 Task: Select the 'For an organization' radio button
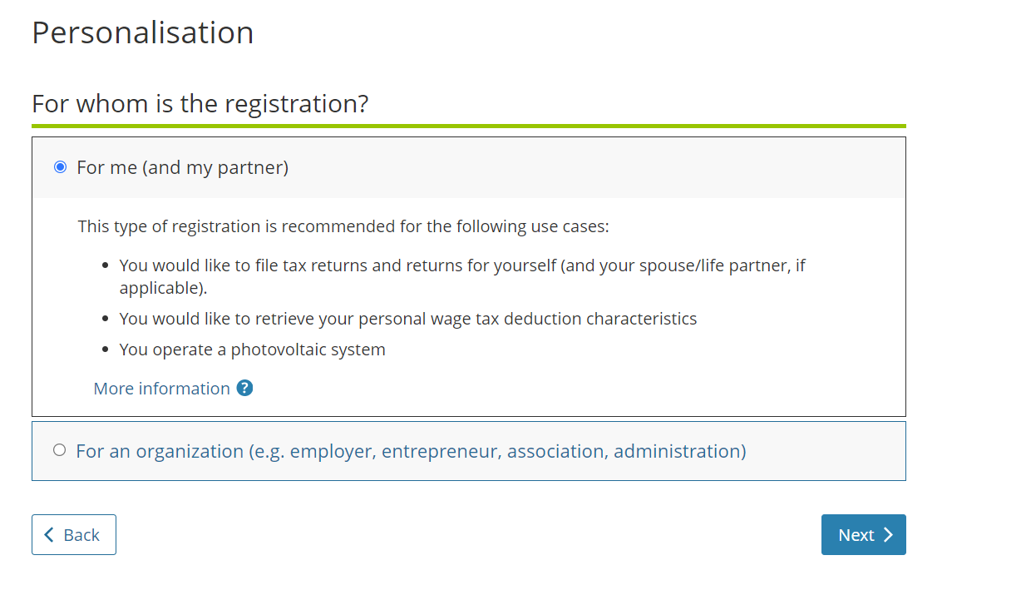[59, 450]
